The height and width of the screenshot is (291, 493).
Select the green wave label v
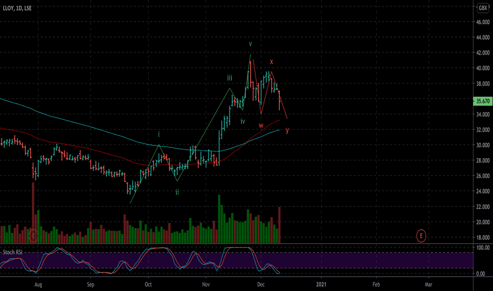(x=250, y=44)
